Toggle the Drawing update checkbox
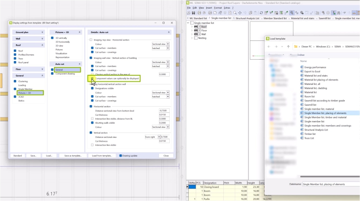Screen dimensions: 360x201 pyautogui.click(x=121, y=155)
